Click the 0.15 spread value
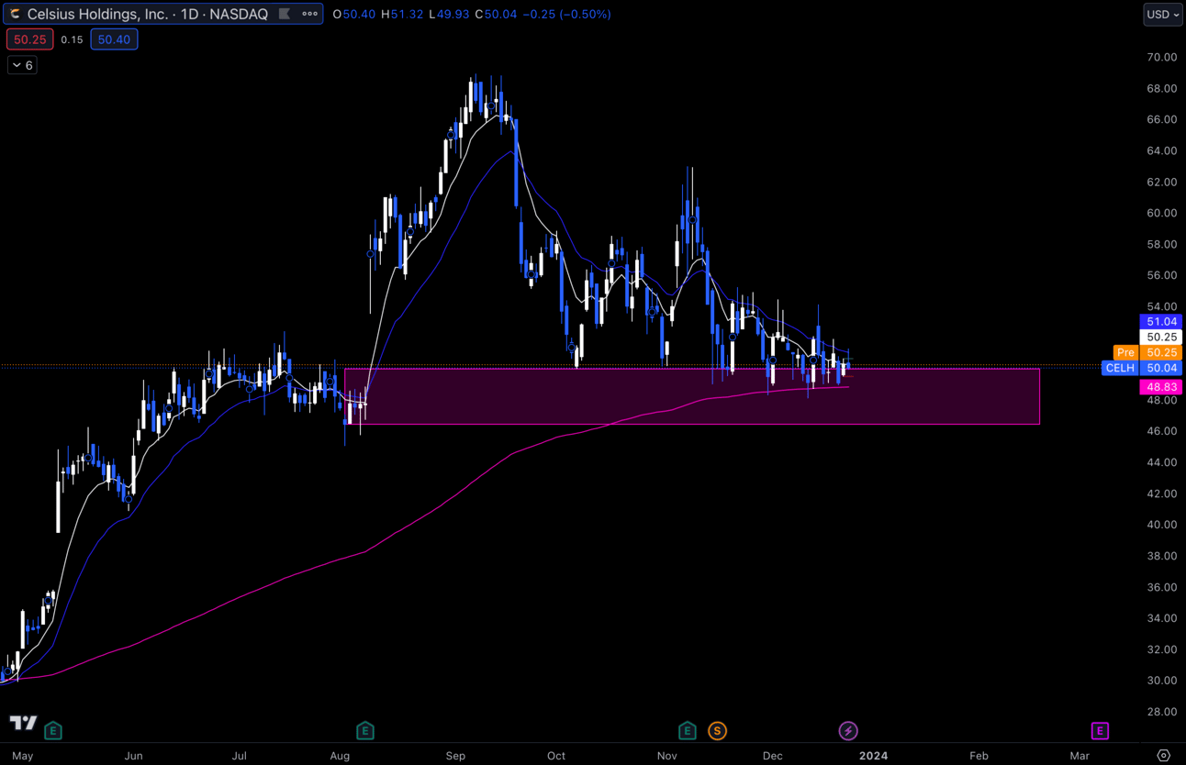Image resolution: width=1186 pixels, height=765 pixels. tap(72, 39)
